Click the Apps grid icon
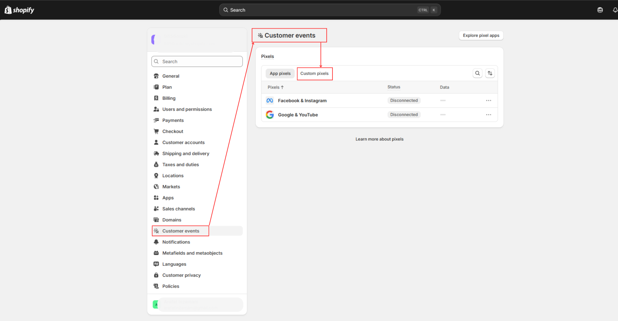Image resolution: width=618 pixels, height=321 pixels. pos(156,198)
